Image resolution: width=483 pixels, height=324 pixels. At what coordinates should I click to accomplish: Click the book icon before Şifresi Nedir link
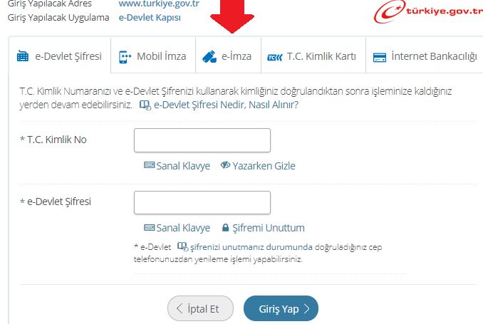coord(145,105)
